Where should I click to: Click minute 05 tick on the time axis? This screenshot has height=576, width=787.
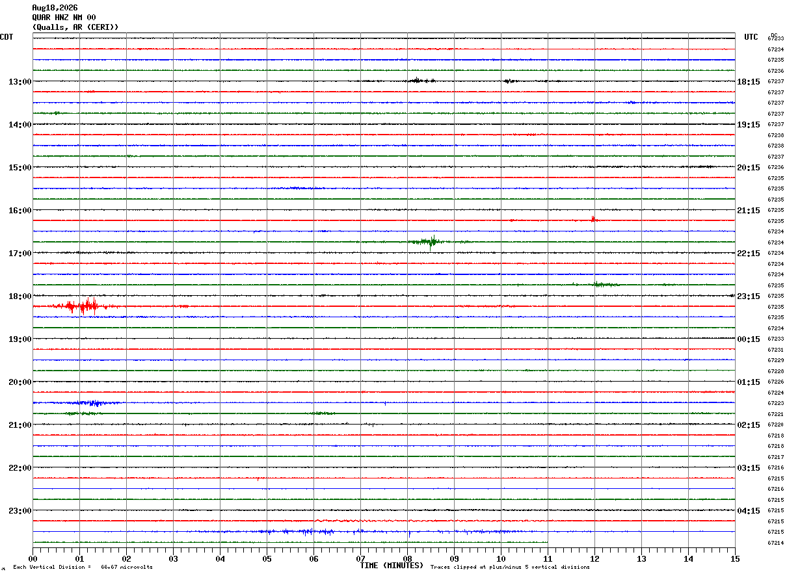[x=267, y=558]
